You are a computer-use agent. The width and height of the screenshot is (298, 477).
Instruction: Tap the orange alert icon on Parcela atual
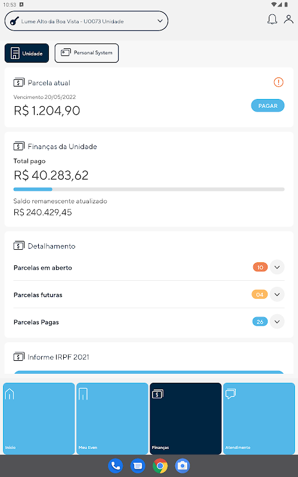[278, 82]
